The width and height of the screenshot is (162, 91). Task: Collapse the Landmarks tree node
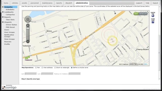click(x=3, y=12)
